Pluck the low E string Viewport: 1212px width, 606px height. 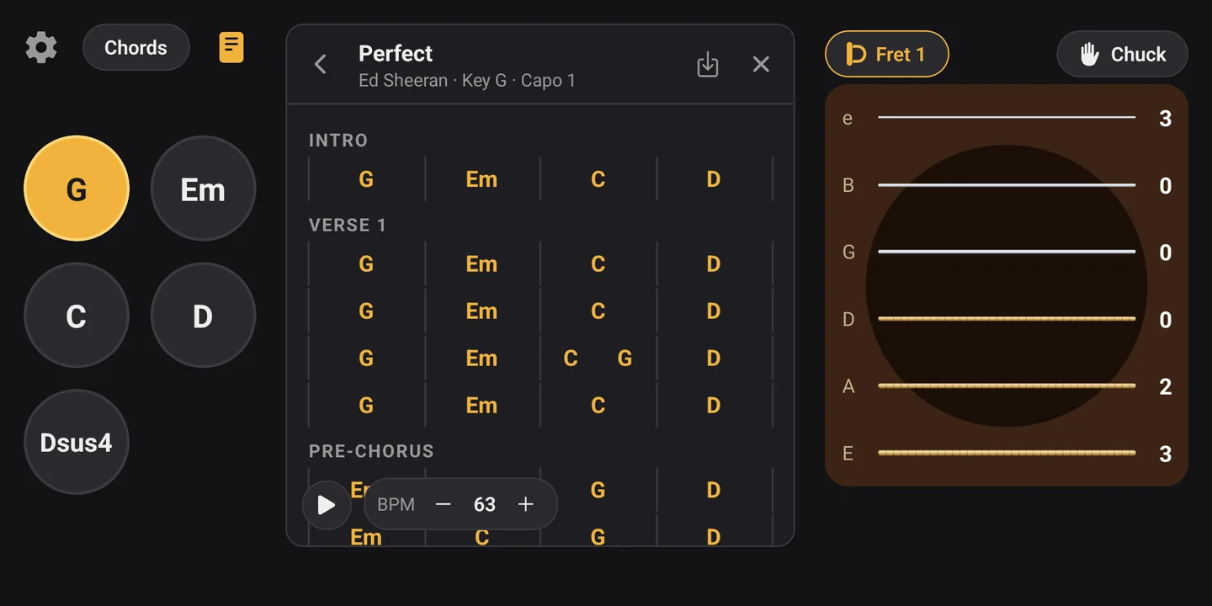[x=1007, y=453]
